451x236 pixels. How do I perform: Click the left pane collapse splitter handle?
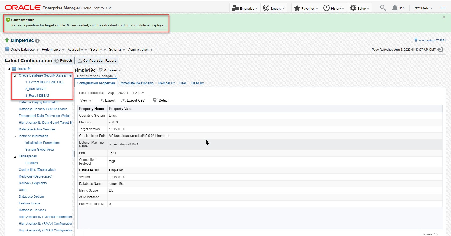tap(74, 154)
